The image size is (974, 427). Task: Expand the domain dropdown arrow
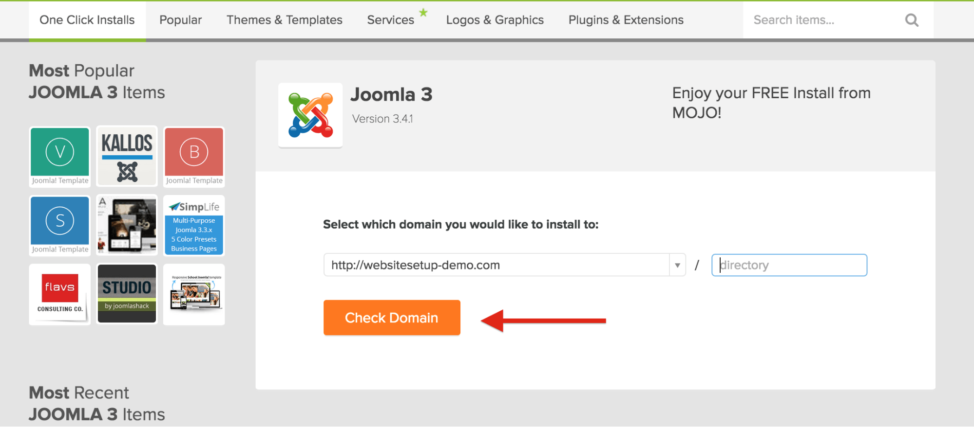point(677,265)
